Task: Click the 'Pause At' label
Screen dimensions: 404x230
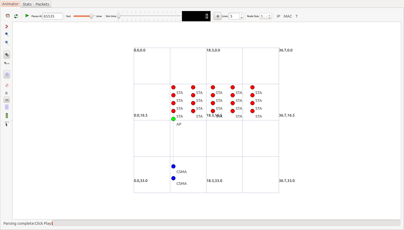Action: pos(37,16)
